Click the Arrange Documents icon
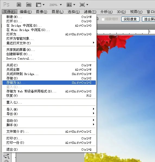Image resolution: width=155 pixels, height=162 pixels. (x=69, y=5)
